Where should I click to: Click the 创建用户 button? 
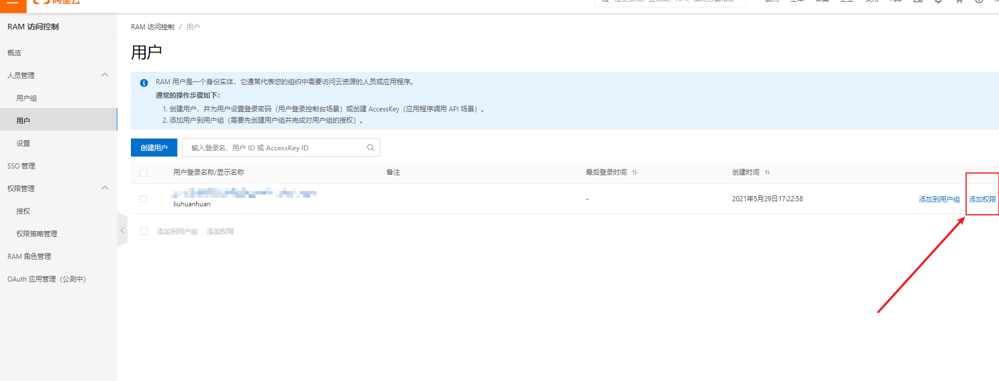tap(154, 148)
